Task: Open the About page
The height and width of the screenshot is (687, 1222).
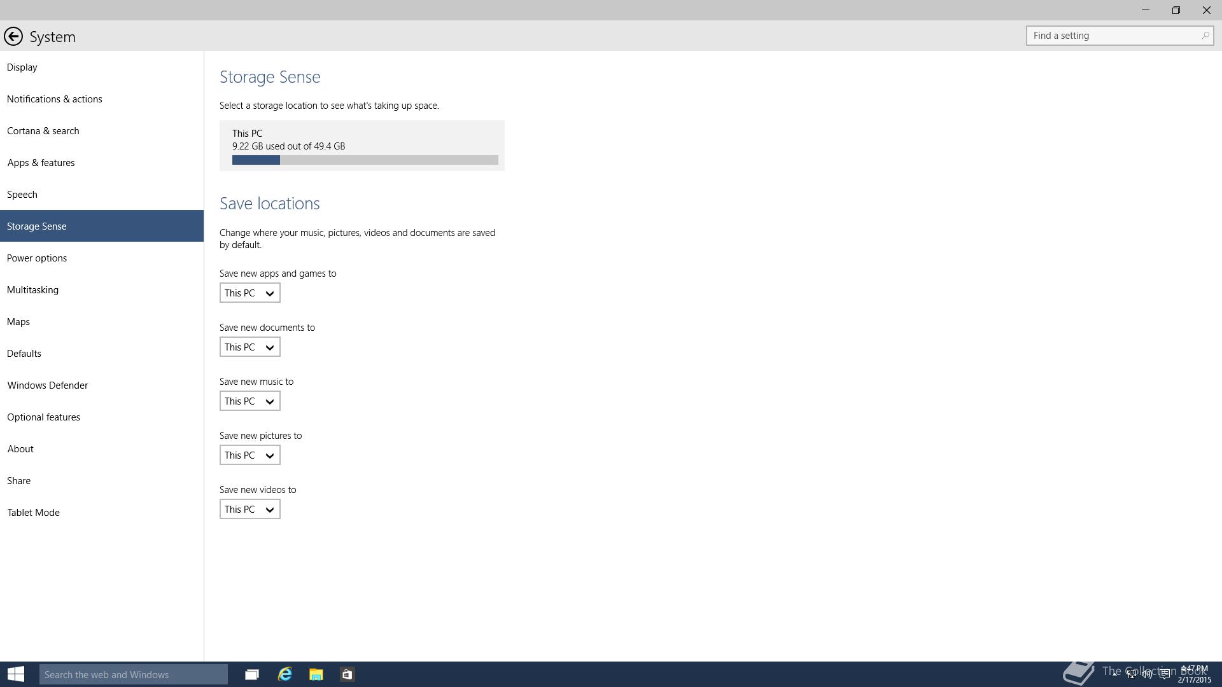Action: pos(102,448)
